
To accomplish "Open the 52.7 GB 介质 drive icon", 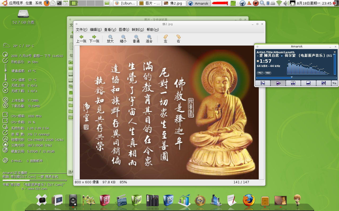I will pyautogui.click(x=23, y=17).
